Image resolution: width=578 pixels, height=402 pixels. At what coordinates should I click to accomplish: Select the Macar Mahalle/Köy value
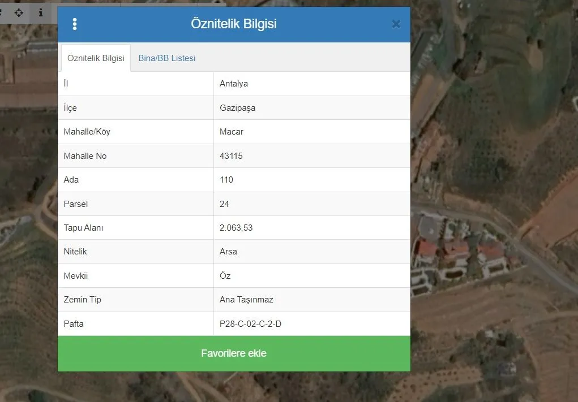232,132
